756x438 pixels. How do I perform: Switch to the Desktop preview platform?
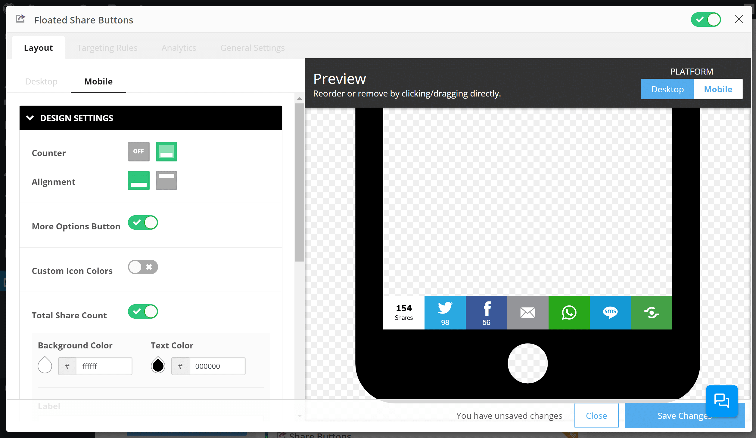click(668, 89)
